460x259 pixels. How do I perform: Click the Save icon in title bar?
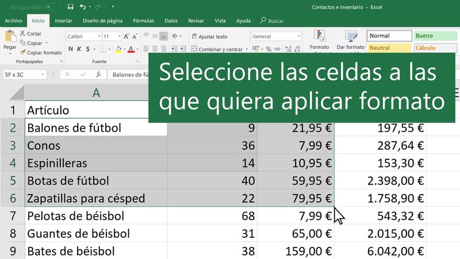(x=70, y=7)
